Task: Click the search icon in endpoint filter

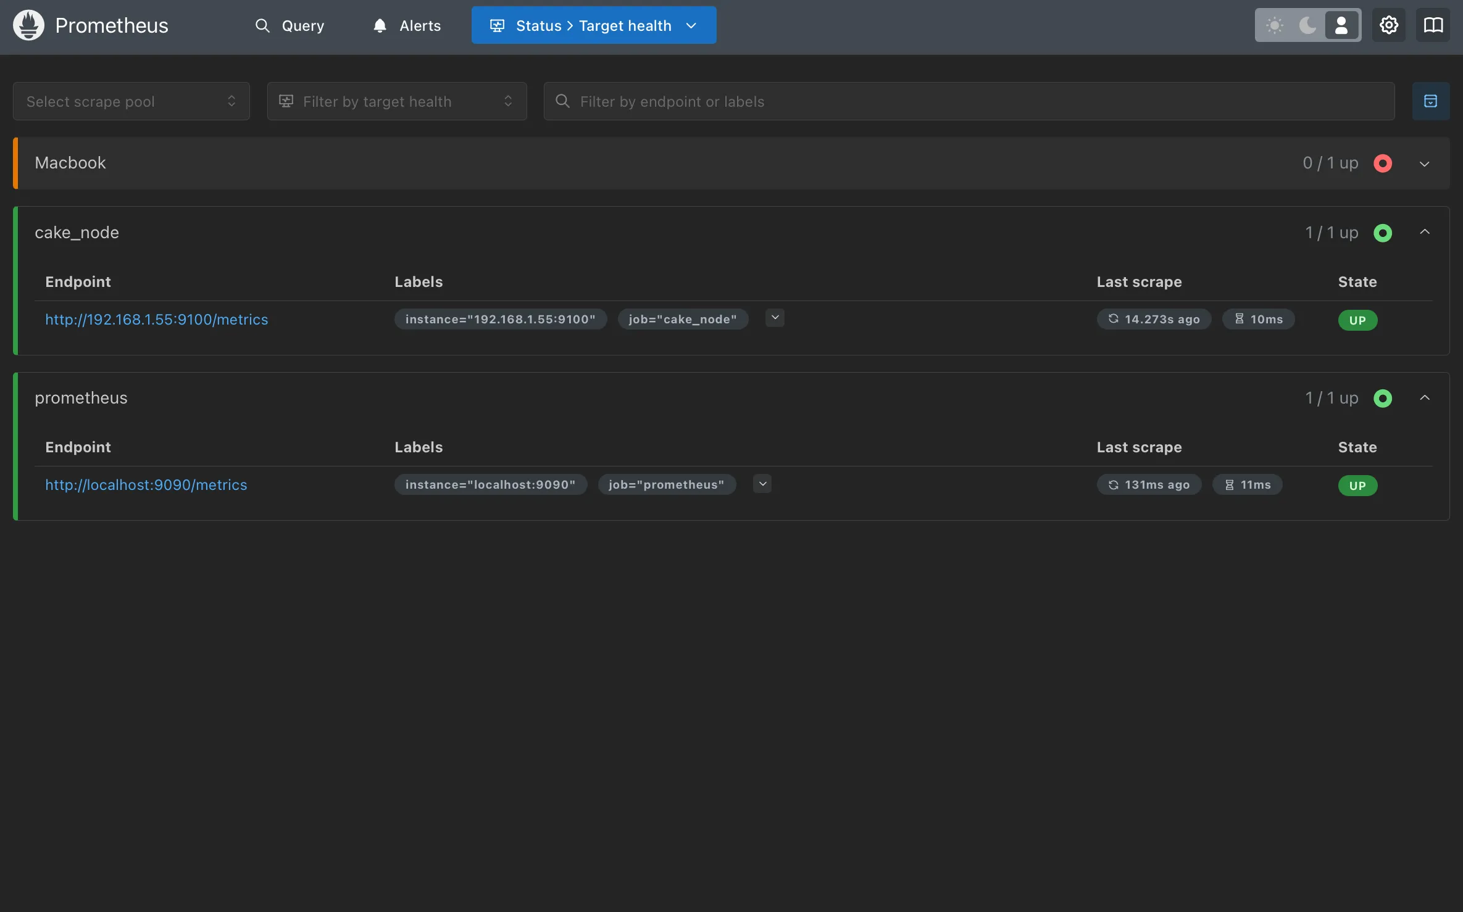Action: (x=562, y=101)
